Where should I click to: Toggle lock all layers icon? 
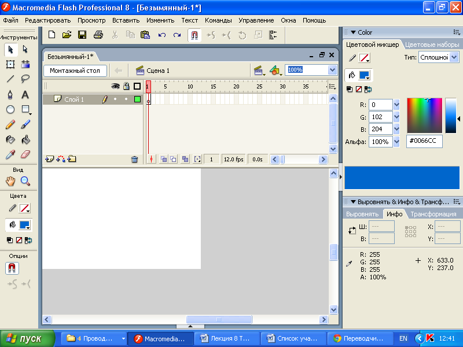pyautogui.click(x=126, y=86)
